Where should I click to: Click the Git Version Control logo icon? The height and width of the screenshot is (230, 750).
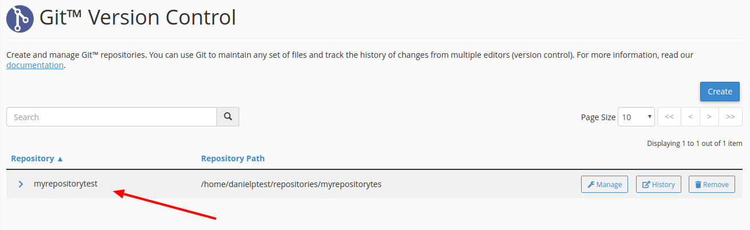pos(21,18)
